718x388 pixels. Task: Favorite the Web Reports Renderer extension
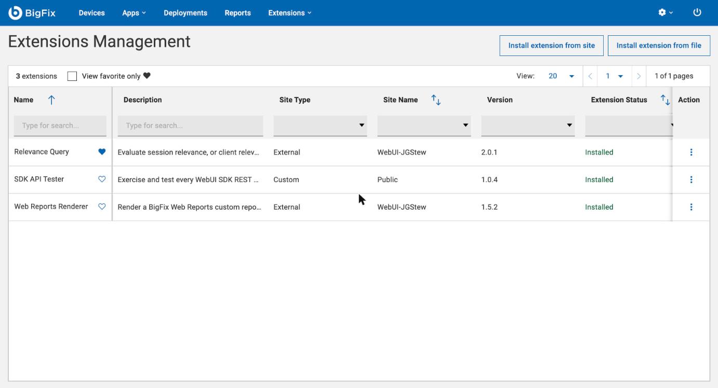pyautogui.click(x=102, y=206)
